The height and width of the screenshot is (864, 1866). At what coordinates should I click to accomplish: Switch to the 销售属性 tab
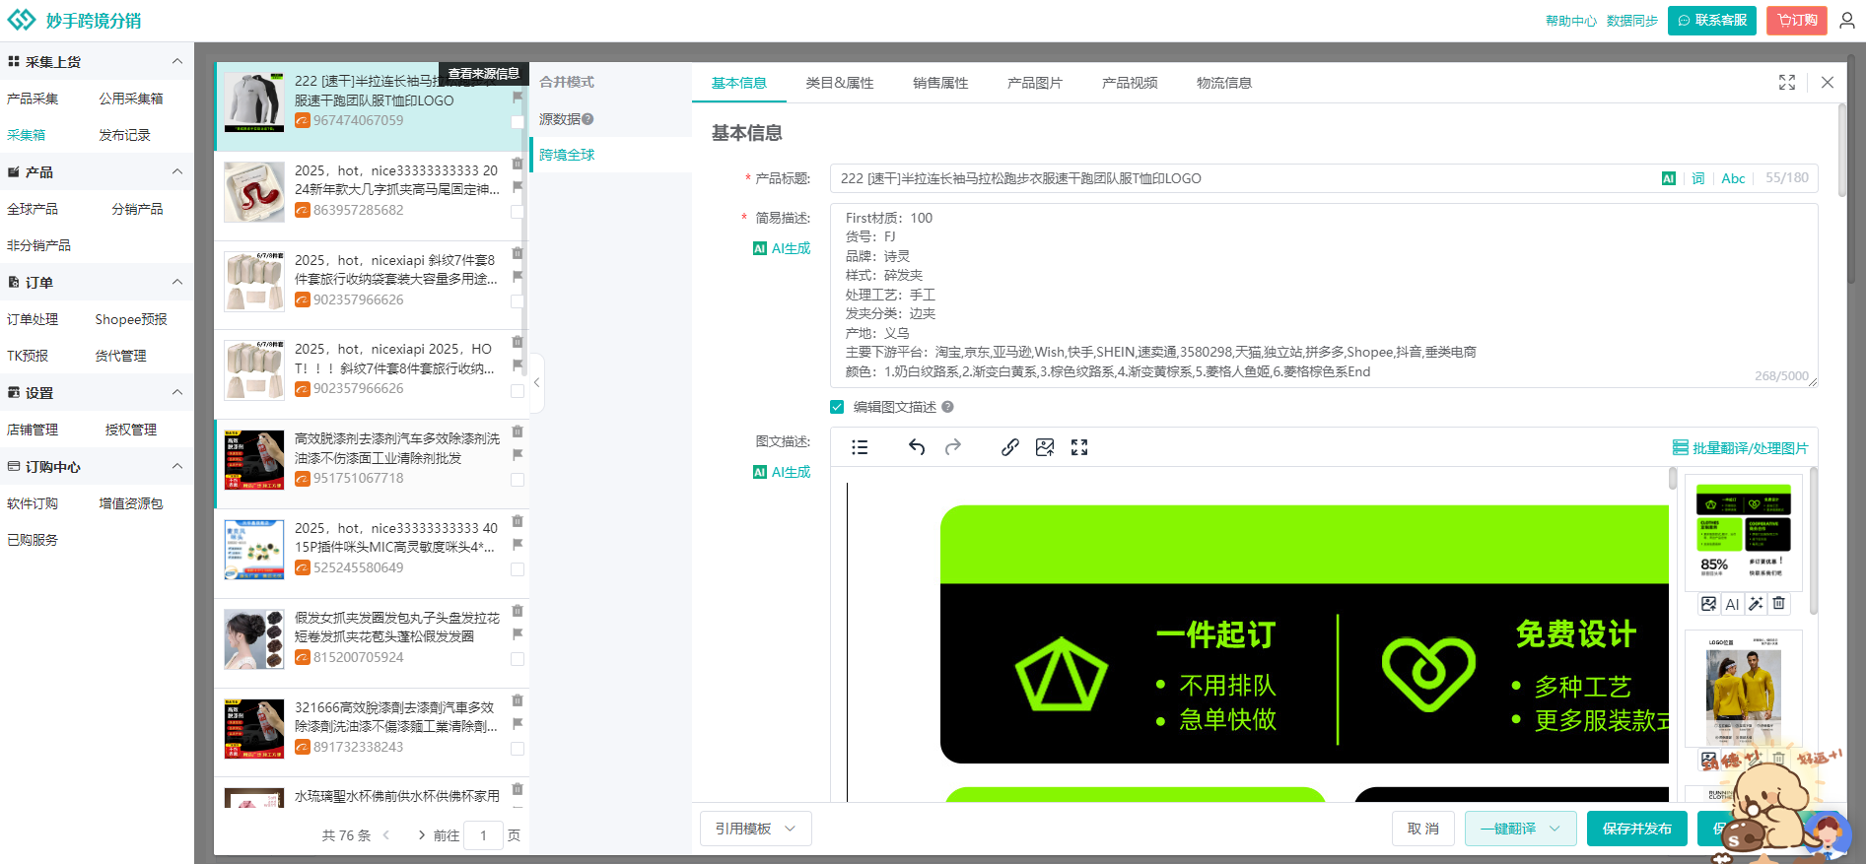(940, 83)
